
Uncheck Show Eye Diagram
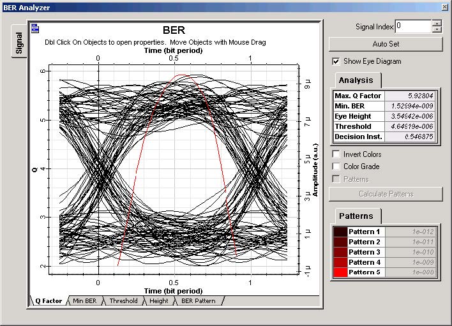pyautogui.click(x=336, y=62)
